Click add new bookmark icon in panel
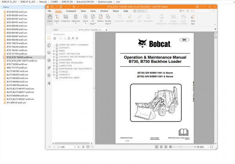This screenshot has width=235, height=164. (69, 38)
